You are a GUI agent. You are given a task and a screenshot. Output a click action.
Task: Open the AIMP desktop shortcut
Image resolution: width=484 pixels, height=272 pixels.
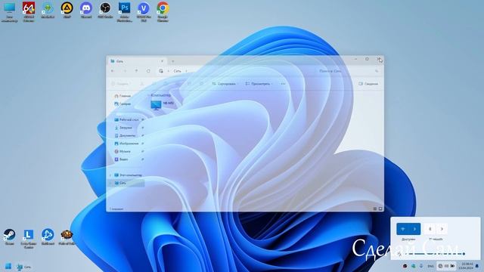pos(67,11)
